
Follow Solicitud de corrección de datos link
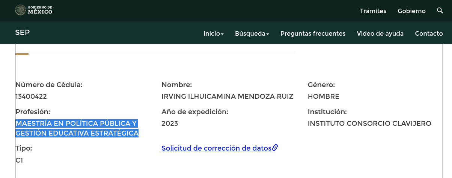click(216, 148)
